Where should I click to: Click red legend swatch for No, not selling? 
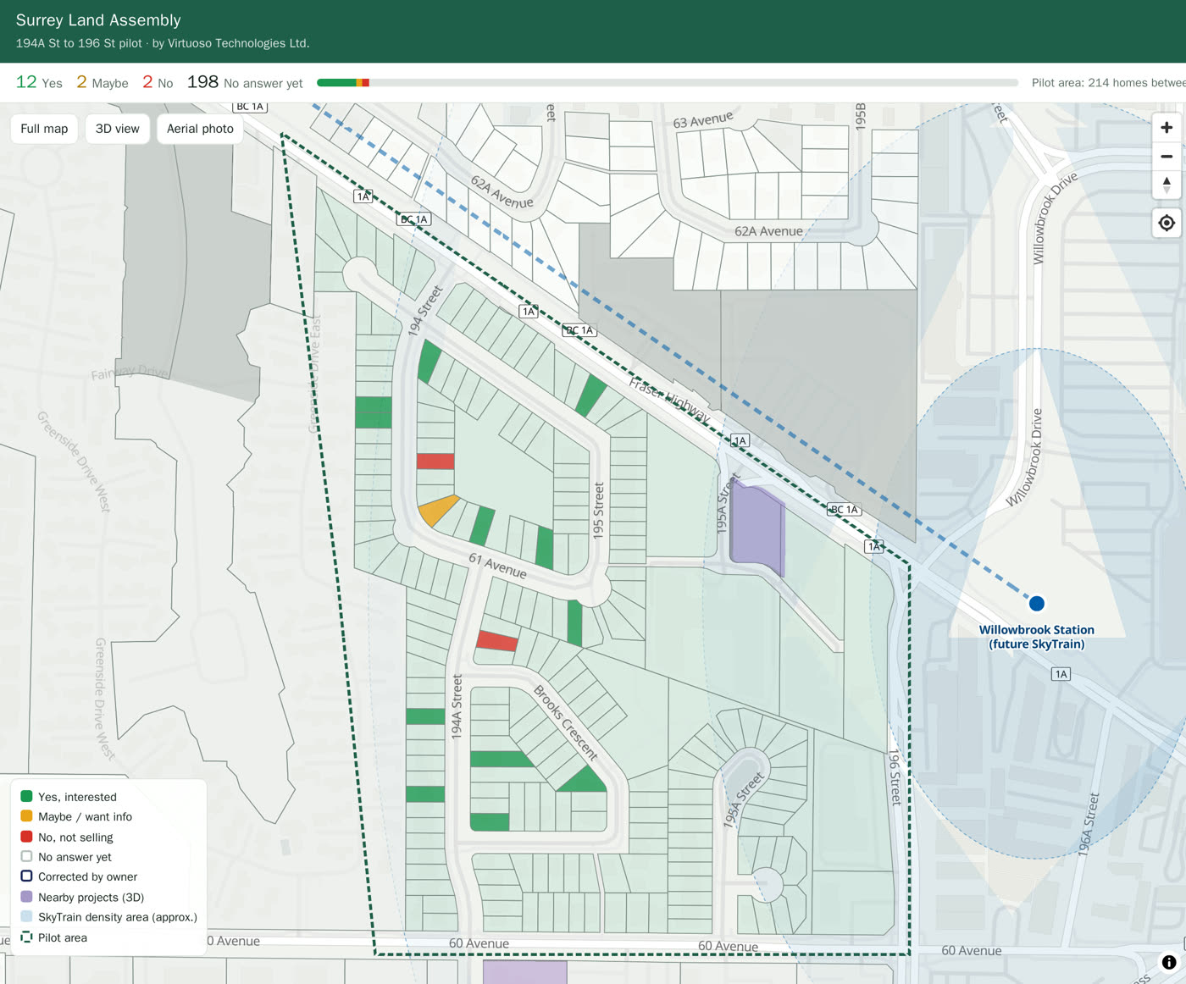pos(26,837)
